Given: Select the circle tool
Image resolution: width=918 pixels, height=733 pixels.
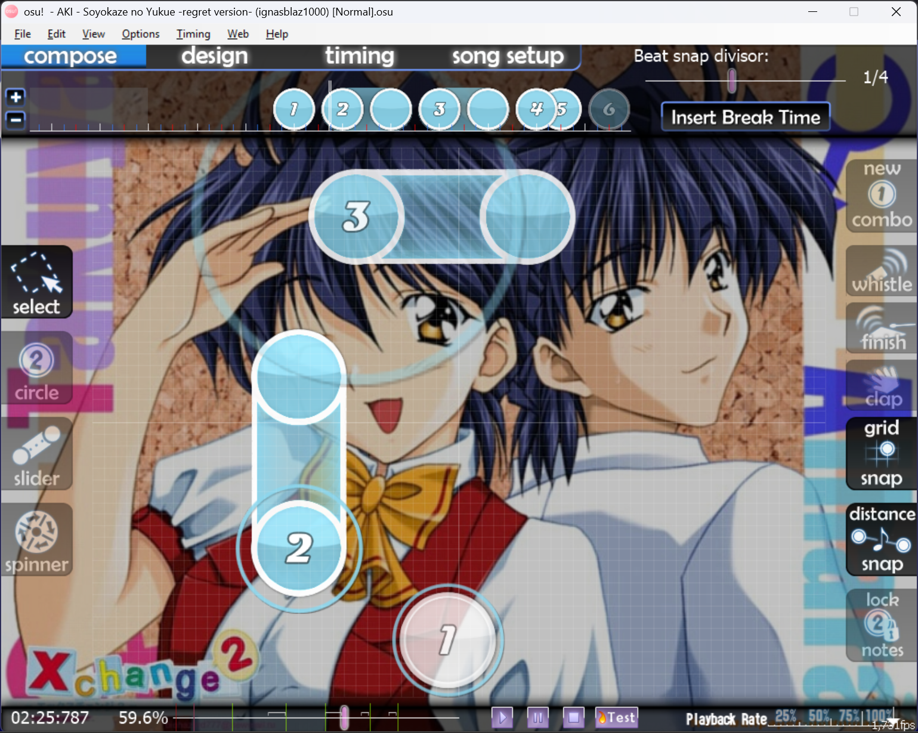Looking at the screenshot, I should click(x=36, y=369).
